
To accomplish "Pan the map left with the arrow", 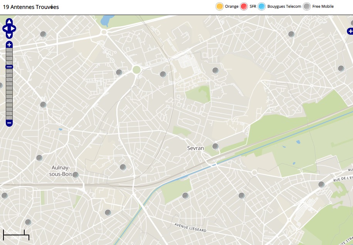I will 5,29.
